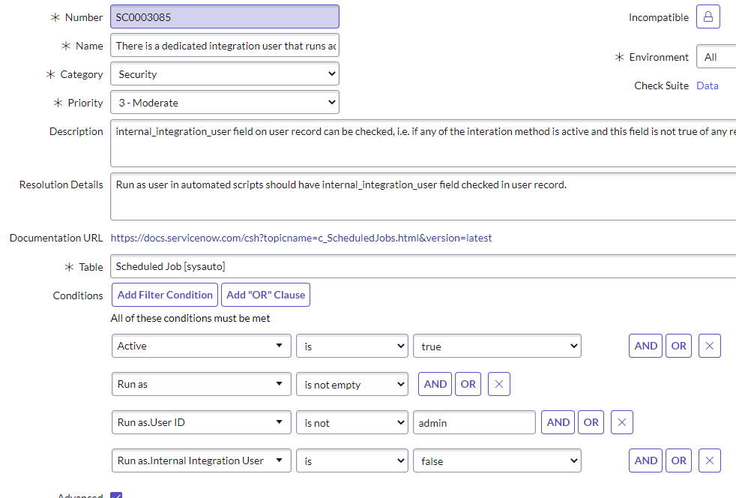The width and height of the screenshot is (736, 498).
Task: Click AND button on Run as.User ID row
Action: 558,422
